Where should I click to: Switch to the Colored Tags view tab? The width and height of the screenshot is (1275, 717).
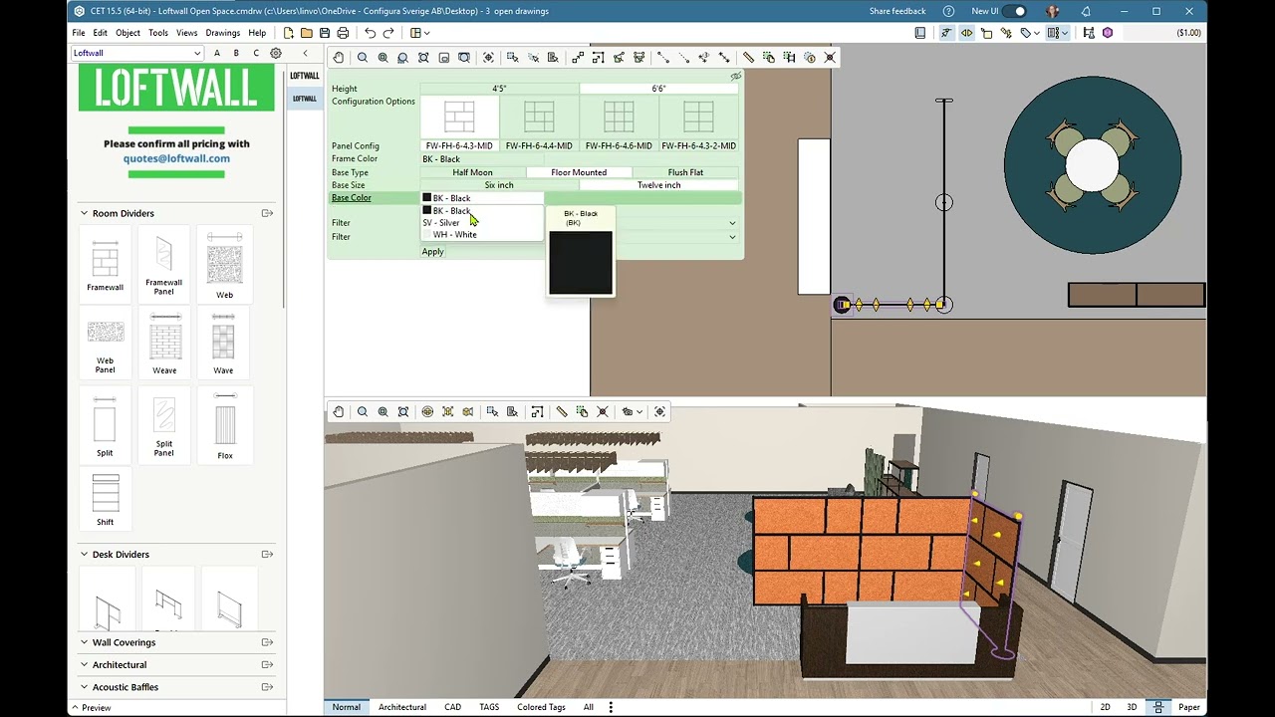(541, 707)
